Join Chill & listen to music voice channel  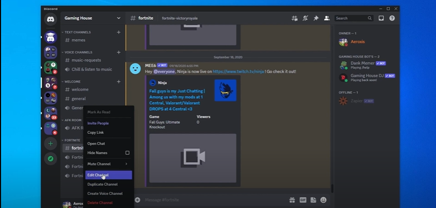(92, 69)
